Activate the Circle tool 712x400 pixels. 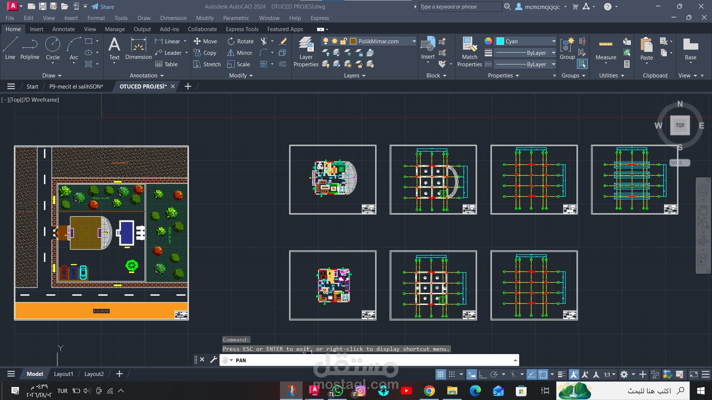click(x=53, y=49)
